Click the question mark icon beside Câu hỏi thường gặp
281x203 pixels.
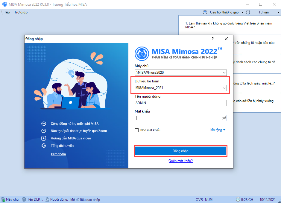tap(205, 12)
